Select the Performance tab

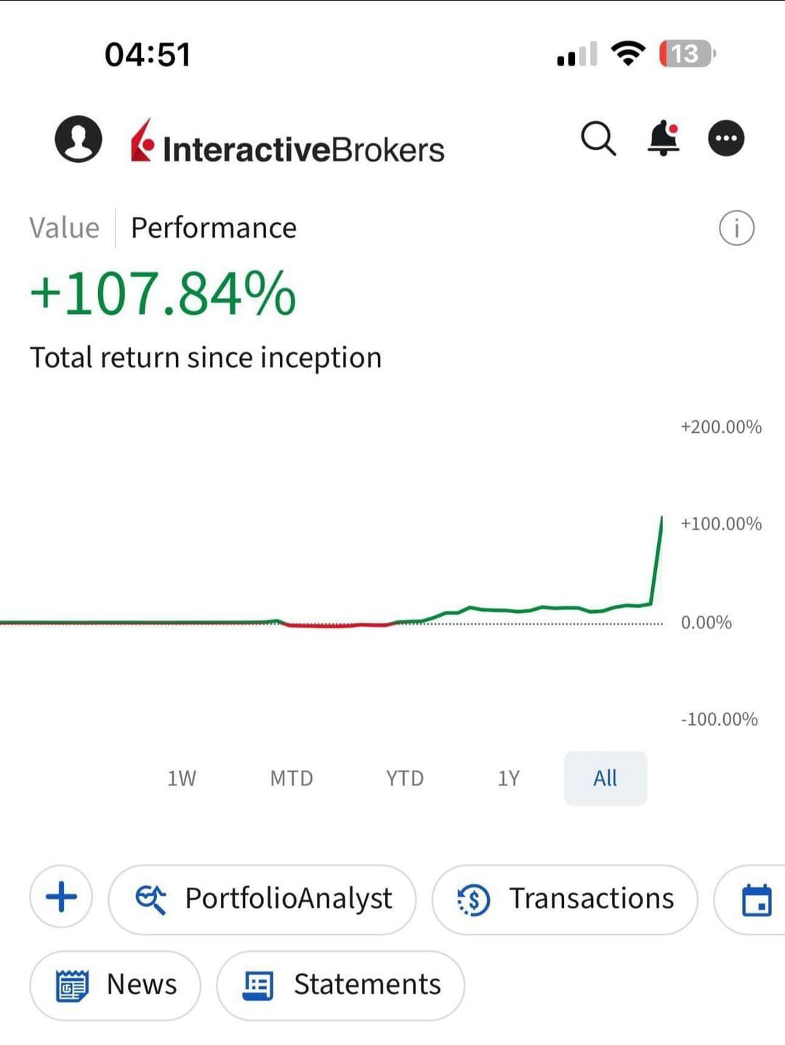(214, 228)
